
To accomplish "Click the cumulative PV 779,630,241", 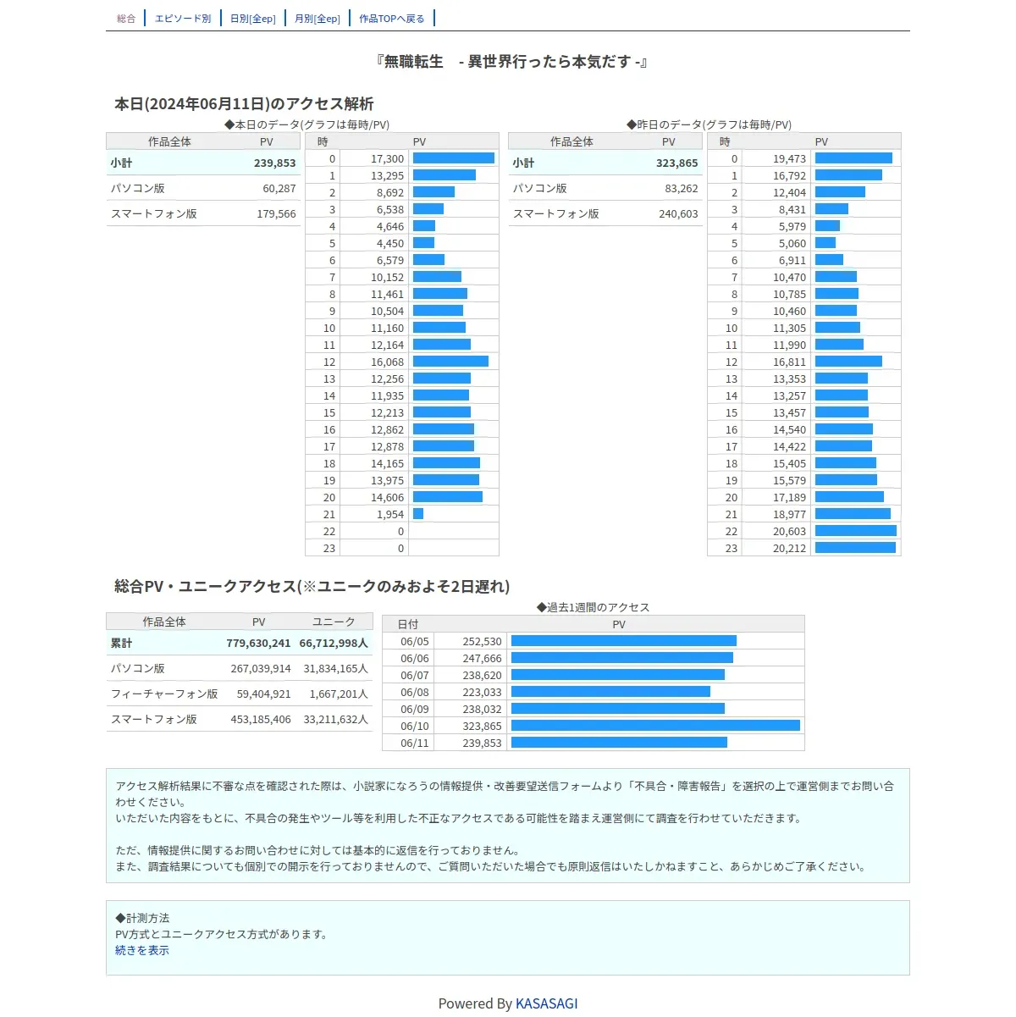I will (258, 643).
